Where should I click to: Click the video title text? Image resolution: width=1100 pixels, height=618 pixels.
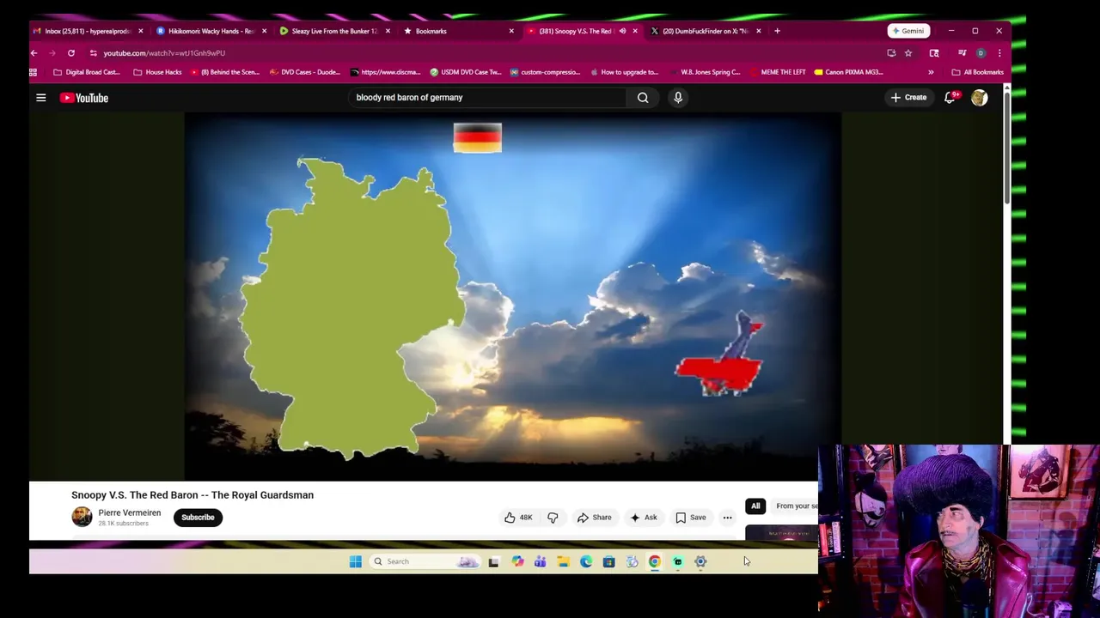pos(192,495)
